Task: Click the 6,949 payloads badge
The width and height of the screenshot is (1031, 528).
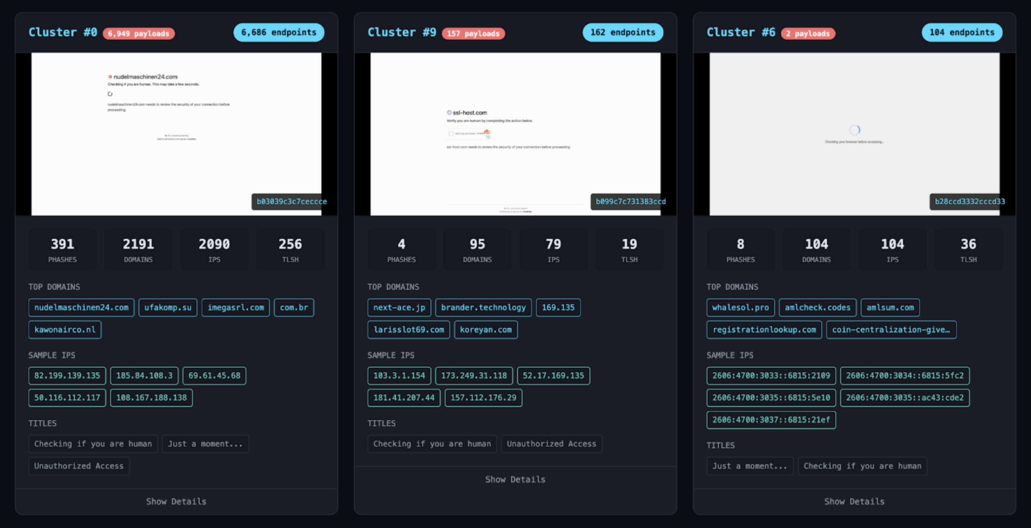Action: [x=139, y=33]
